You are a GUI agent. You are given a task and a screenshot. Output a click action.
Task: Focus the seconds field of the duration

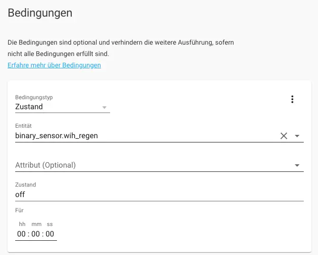pyautogui.click(x=50, y=234)
